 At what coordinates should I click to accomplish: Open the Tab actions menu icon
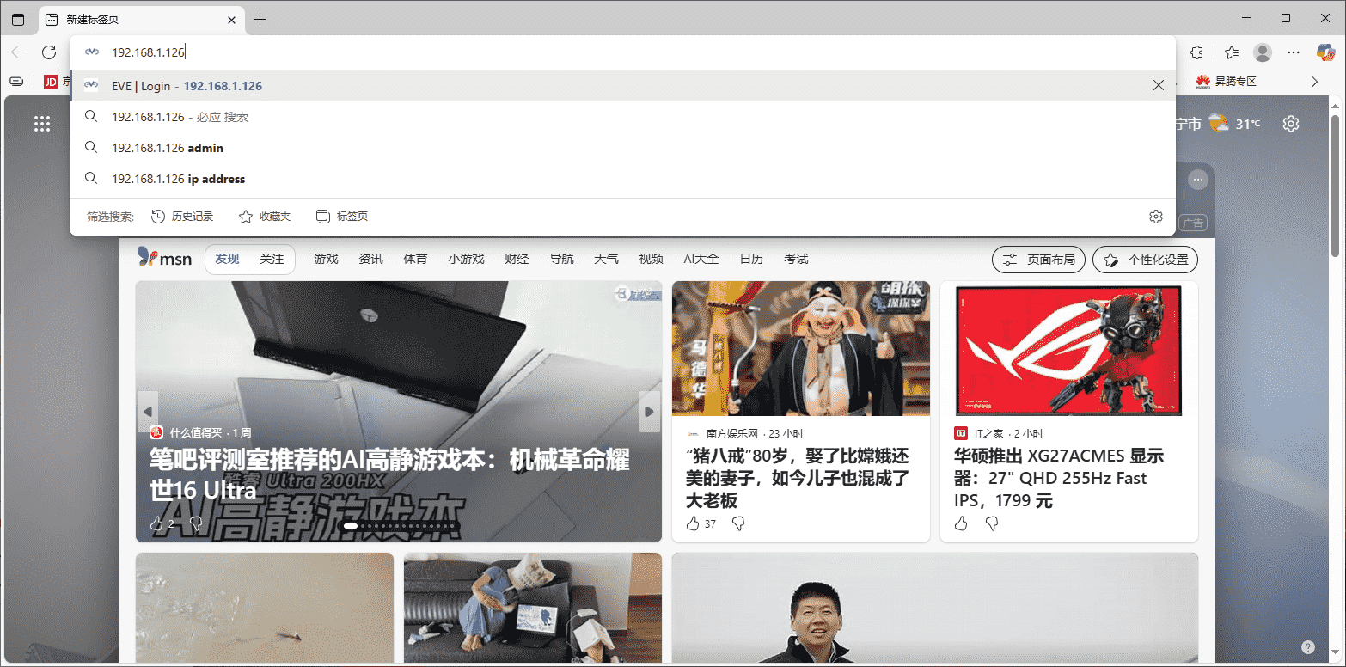[x=18, y=19]
